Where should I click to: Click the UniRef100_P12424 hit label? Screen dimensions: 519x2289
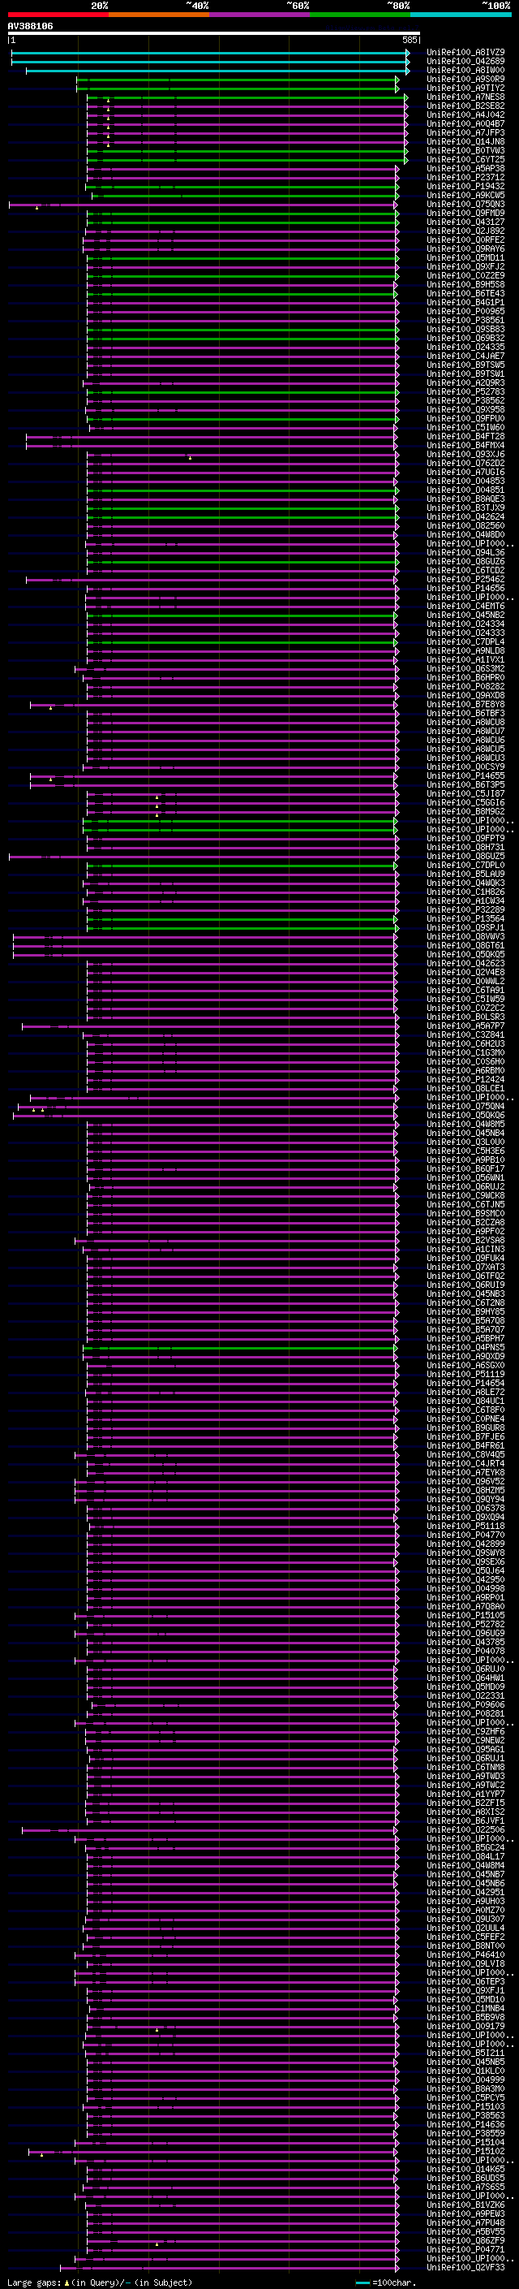465,1080
